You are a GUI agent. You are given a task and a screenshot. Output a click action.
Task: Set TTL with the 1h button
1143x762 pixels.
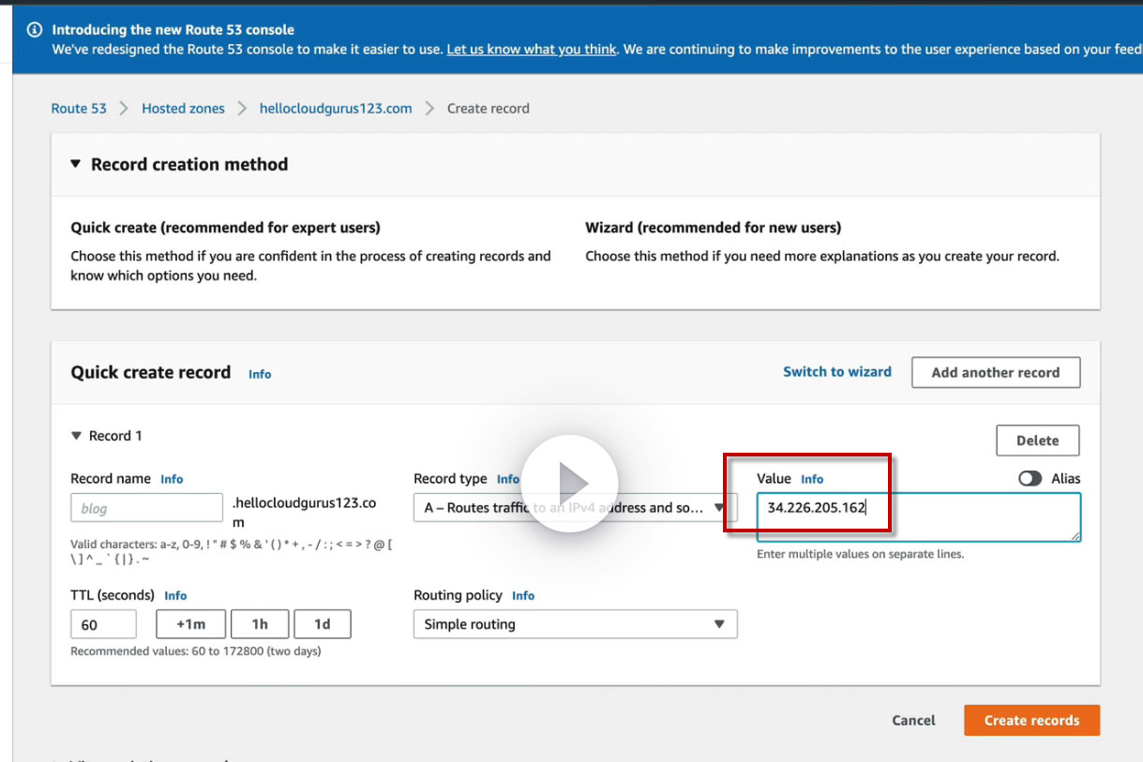point(260,624)
